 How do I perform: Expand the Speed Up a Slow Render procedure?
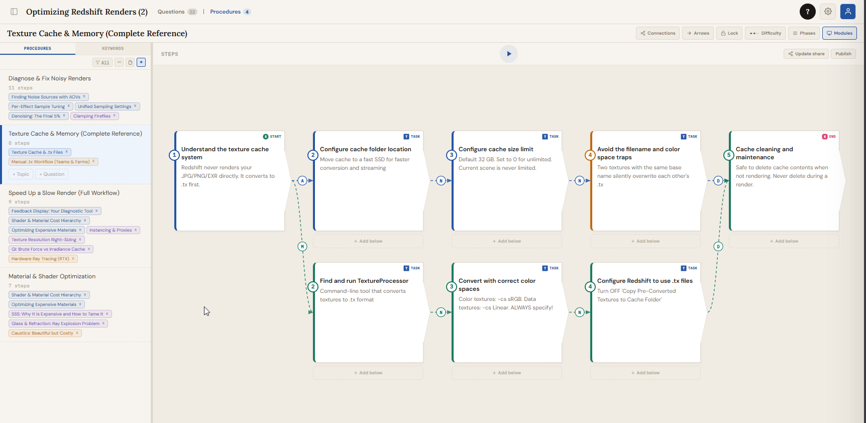64,193
